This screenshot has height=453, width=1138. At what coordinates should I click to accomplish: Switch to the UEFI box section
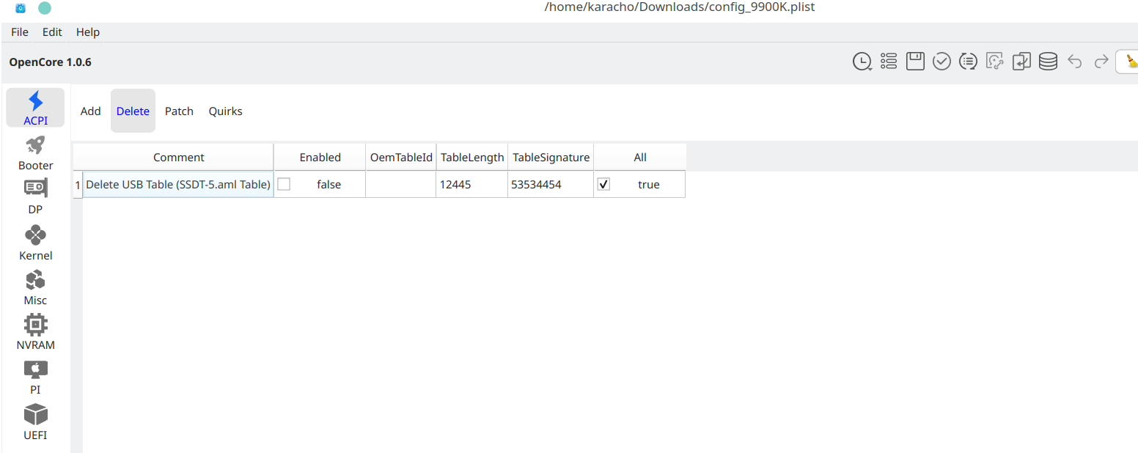[x=35, y=423]
